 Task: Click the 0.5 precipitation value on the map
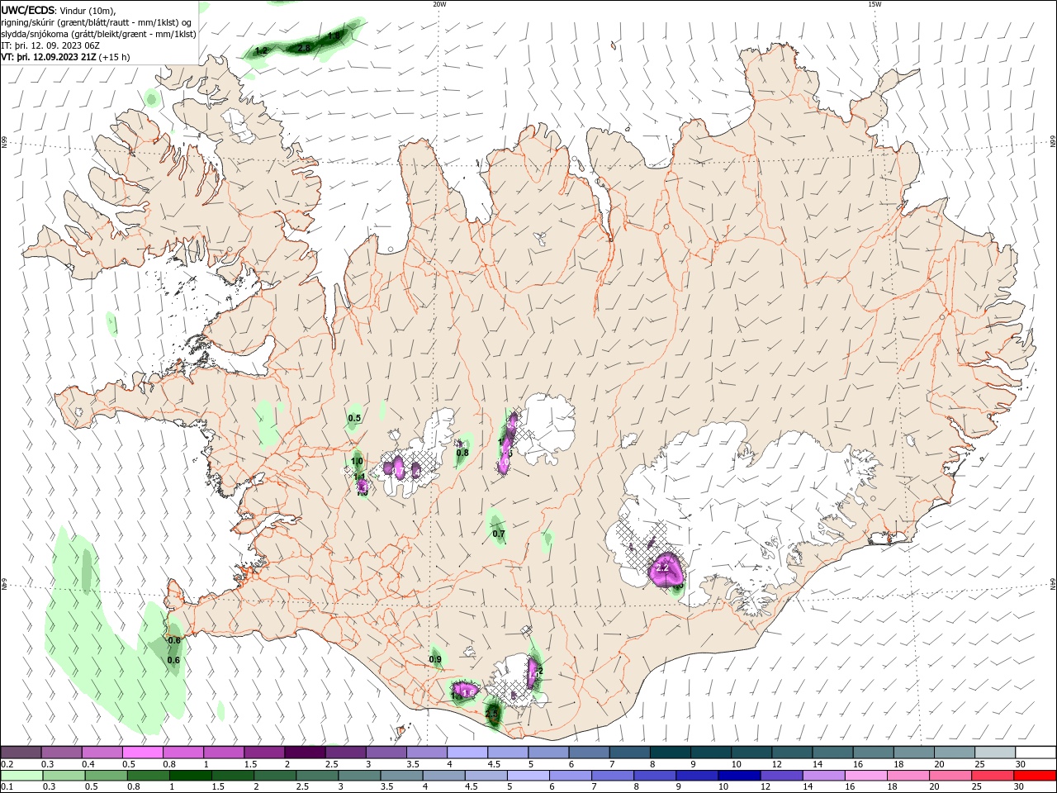tap(354, 418)
